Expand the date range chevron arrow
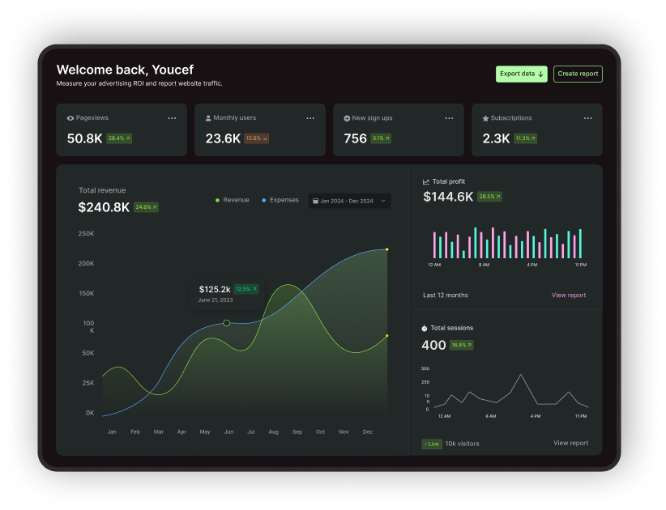 pos(383,201)
